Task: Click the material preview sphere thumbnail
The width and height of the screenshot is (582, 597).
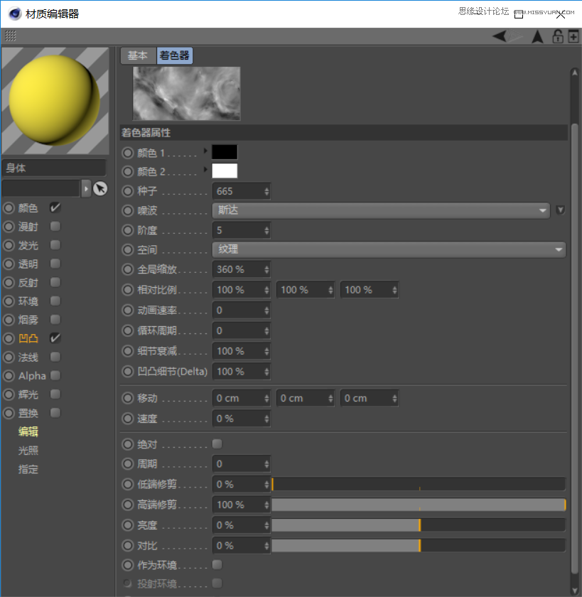Action: coord(55,99)
